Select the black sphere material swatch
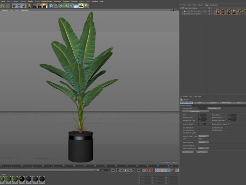 pos(22,179)
